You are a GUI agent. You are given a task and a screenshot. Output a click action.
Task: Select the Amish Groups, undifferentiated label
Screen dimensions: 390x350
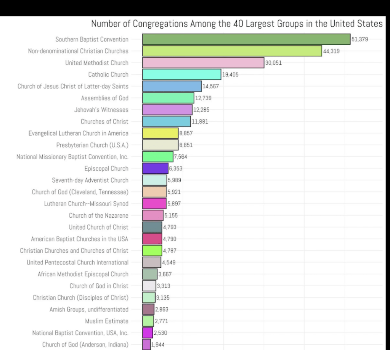[89, 309]
